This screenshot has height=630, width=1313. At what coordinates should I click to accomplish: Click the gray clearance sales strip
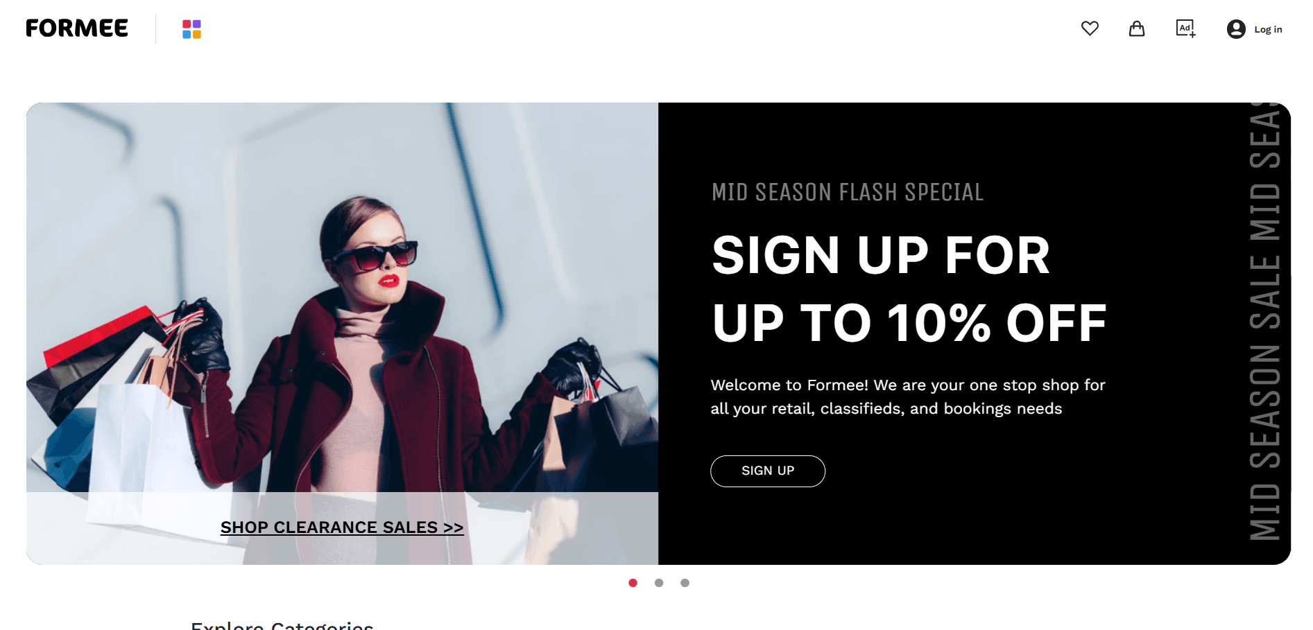(342, 528)
